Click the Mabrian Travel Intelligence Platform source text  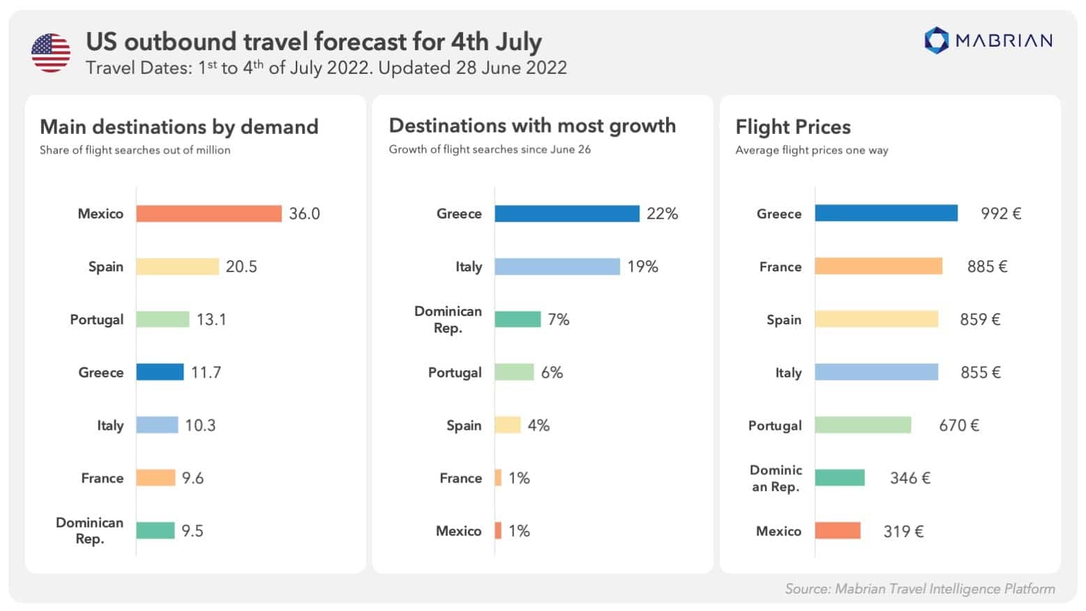click(919, 589)
